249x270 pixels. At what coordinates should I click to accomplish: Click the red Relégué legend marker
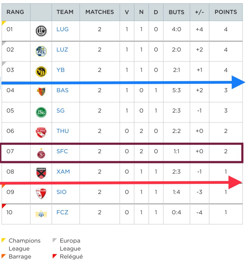(54, 256)
